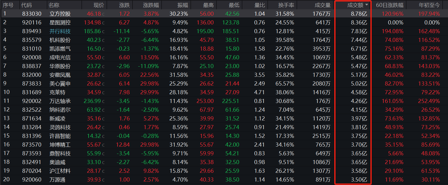Screen dimensions: 448x185
Task: Select the stock name 许昌智能
Action: pos(60,136)
